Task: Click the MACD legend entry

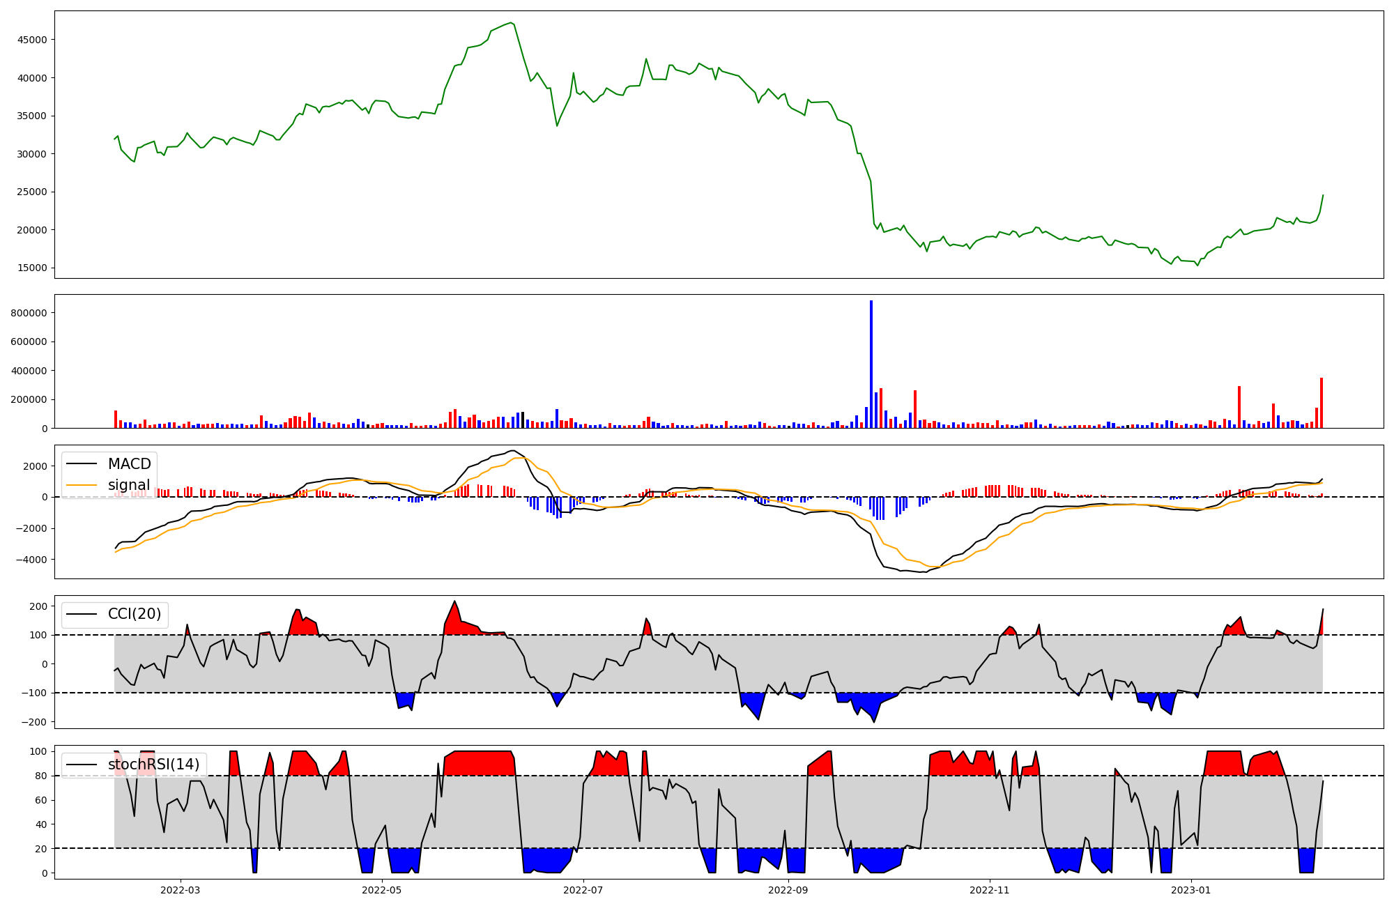Action: click(x=129, y=464)
